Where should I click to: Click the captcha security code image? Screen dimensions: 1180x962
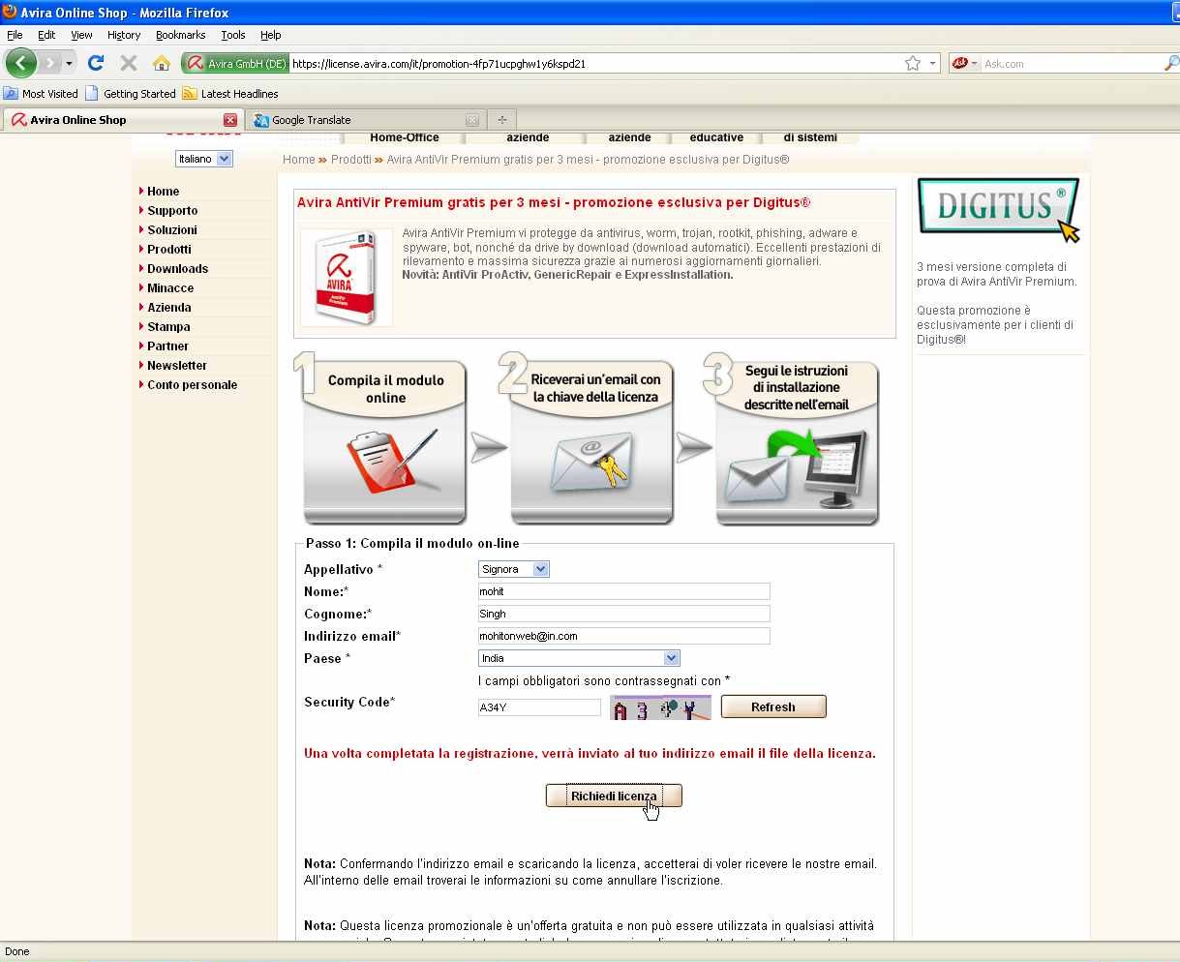(x=660, y=707)
